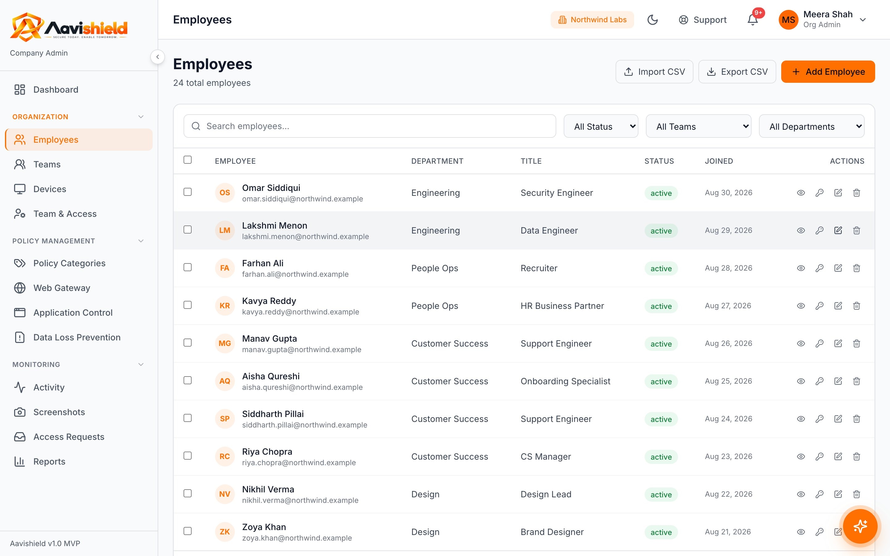This screenshot has width=890, height=556.
Task: Open Team & Access settings
Action: point(79,214)
